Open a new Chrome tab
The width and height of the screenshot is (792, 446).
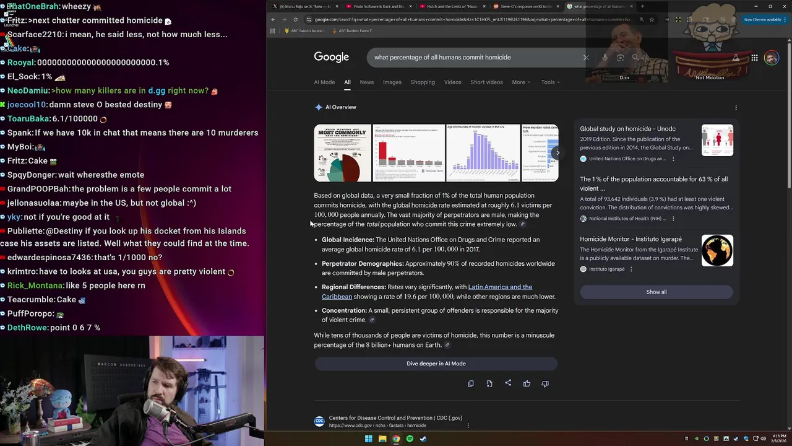pyautogui.click(x=642, y=6)
